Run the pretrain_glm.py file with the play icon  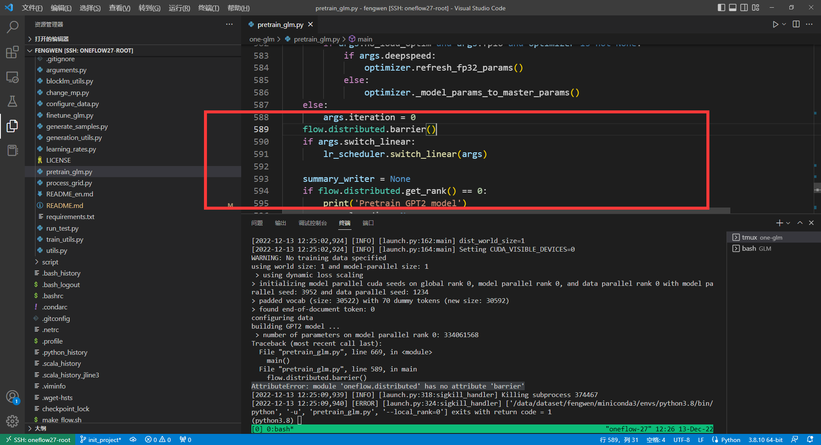coord(775,24)
